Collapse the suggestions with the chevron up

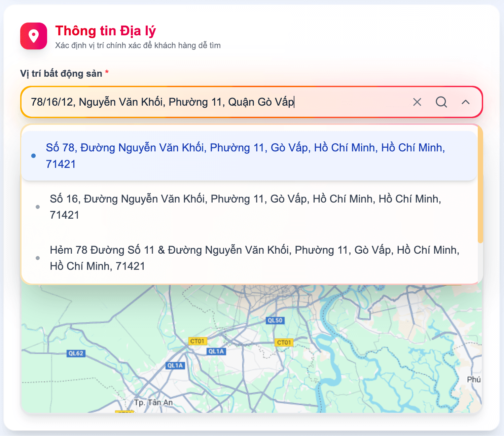tap(465, 102)
